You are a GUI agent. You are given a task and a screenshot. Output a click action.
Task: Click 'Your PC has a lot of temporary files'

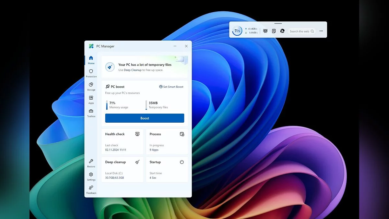[145, 65]
